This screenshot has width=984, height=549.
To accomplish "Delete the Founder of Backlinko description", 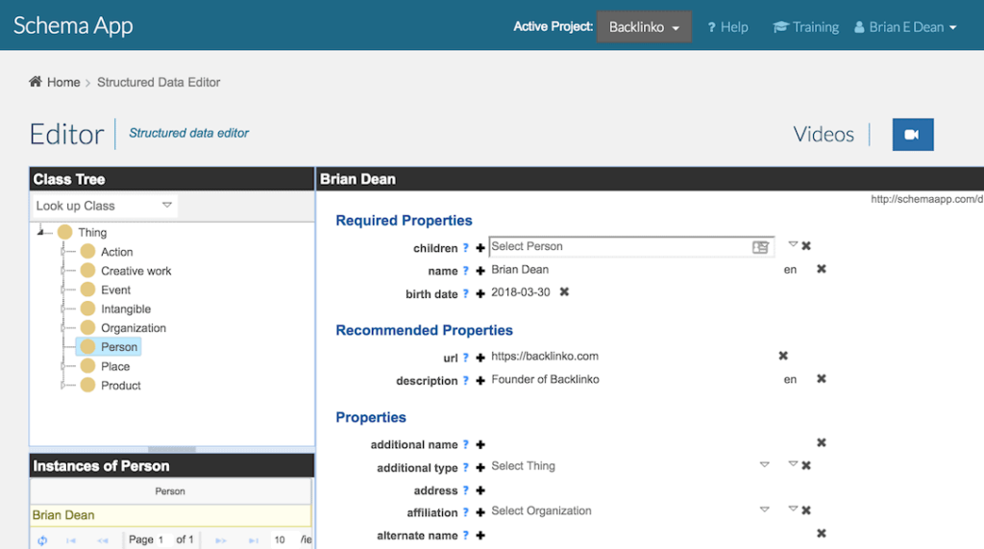I will [821, 379].
